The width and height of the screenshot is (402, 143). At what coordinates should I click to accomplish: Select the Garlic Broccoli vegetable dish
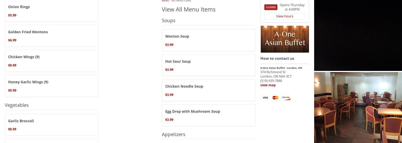click(x=51, y=125)
